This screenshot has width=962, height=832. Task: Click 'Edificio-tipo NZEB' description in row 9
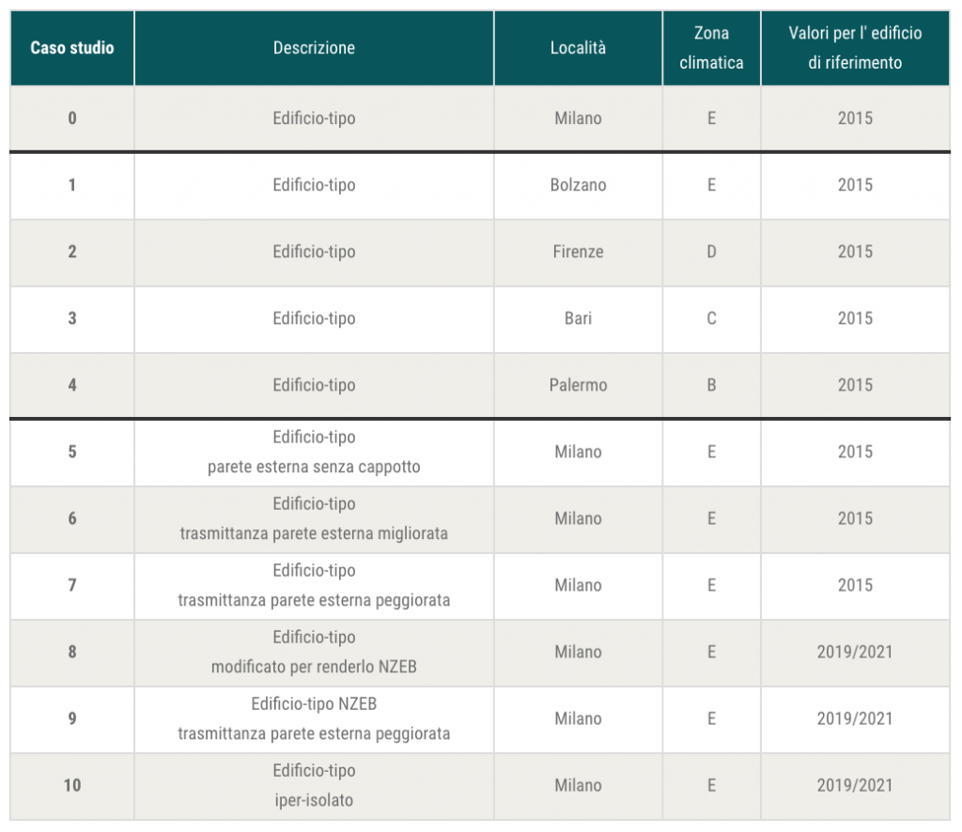[x=314, y=704]
